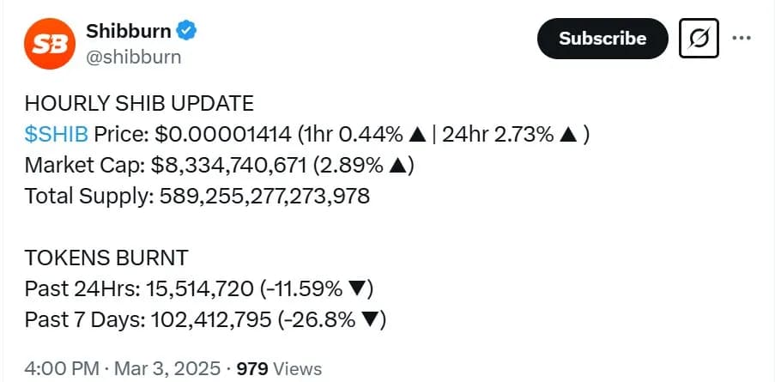Open the three-dot more options menu
The image size is (775, 382).
[742, 38]
